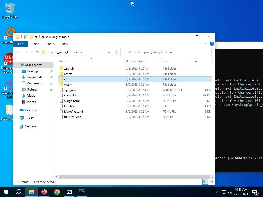
Task: Launch Google Chrome from the taskbar
Action: tap(57, 192)
